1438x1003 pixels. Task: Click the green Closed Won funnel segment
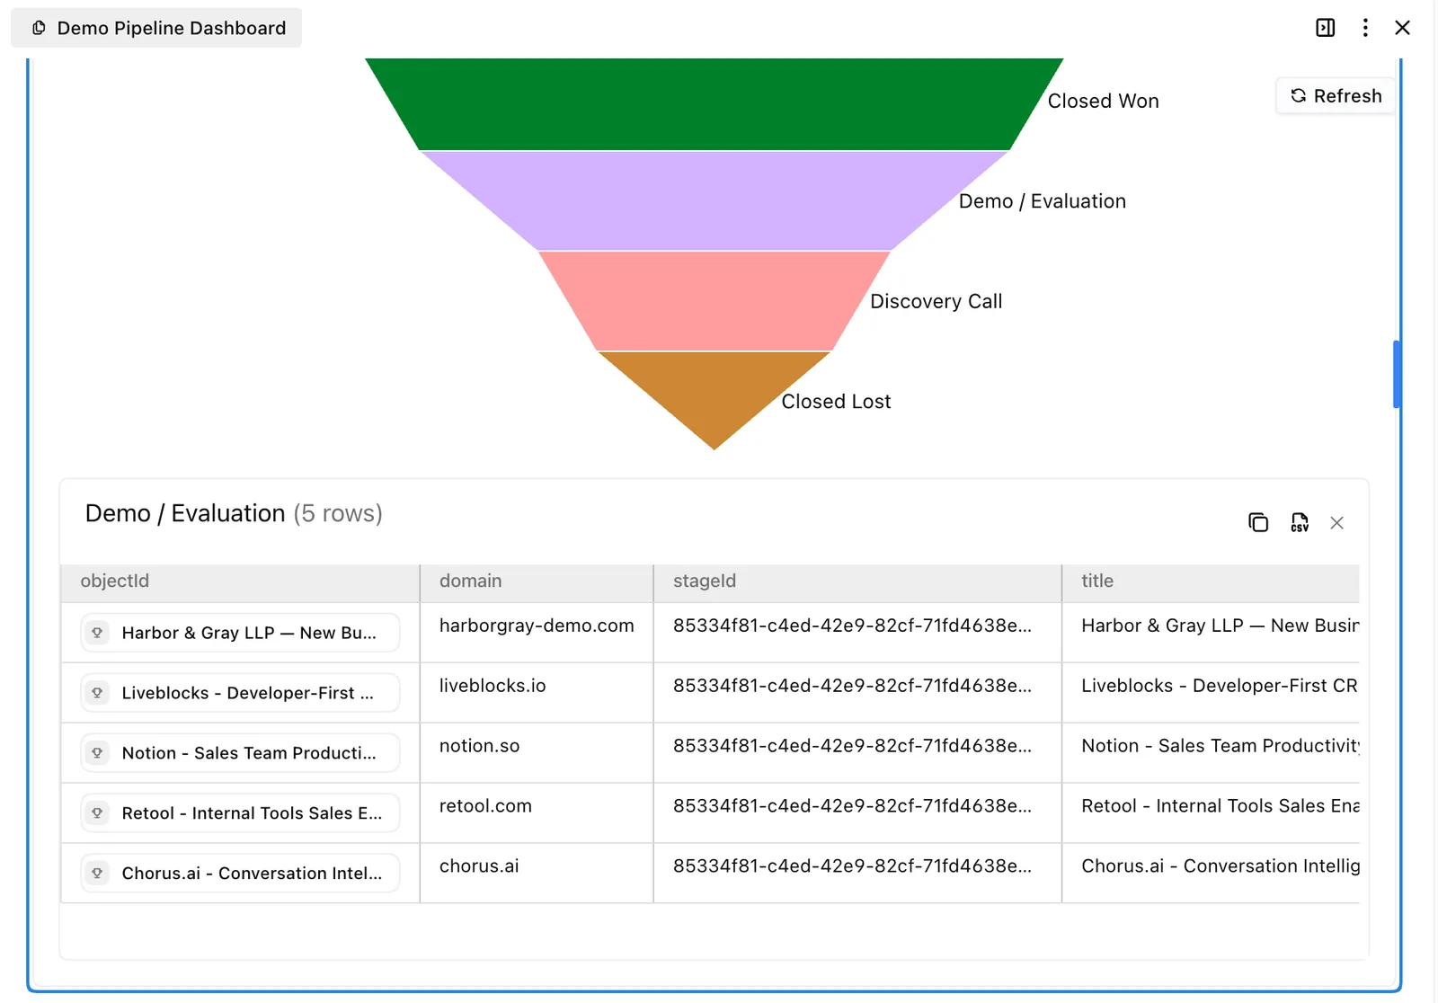coord(715,103)
